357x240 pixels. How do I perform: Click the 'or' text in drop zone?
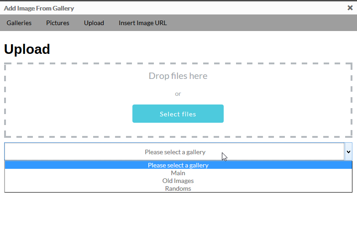(x=178, y=94)
